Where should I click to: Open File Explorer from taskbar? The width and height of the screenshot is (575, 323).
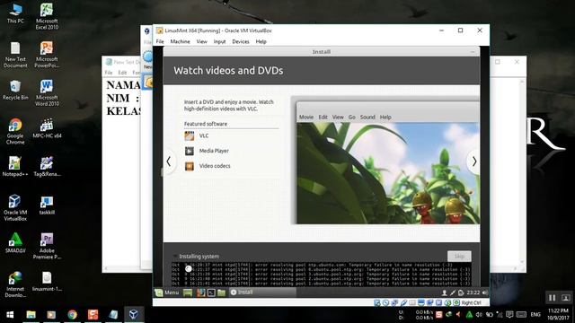click(x=31, y=315)
